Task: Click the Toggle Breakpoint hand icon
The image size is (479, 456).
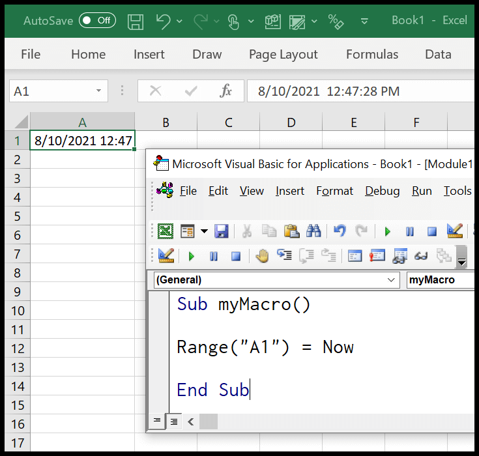Action: (262, 256)
